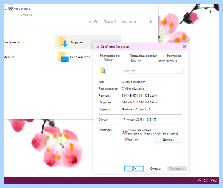Select the Музыка item in Explorer
This screenshot has height=188, width=223.
9,57
